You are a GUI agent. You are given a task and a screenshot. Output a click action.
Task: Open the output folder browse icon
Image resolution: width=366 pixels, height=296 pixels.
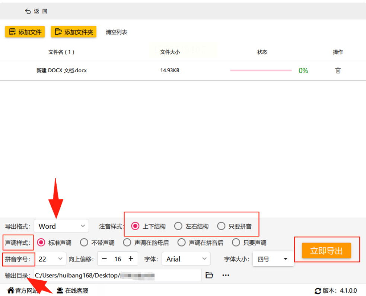pos(209,275)
